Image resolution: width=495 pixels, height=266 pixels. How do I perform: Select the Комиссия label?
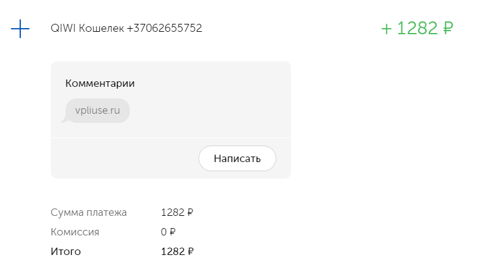pos(75,232)
